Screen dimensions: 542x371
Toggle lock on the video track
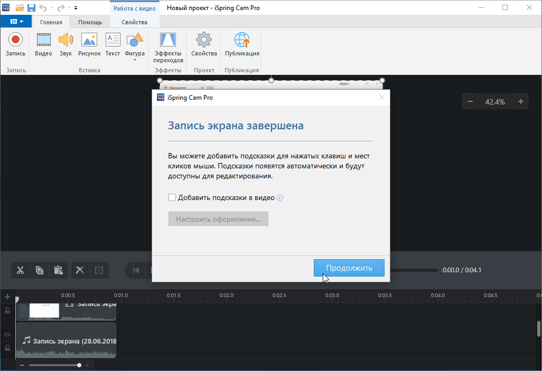(x=7, y=311)
